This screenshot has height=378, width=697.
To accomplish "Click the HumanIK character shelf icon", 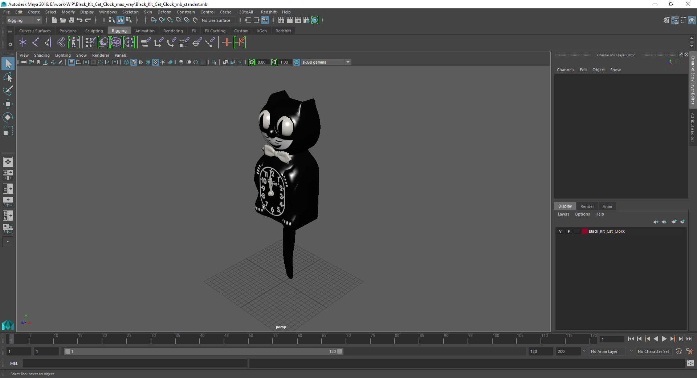I will point(74,43).
